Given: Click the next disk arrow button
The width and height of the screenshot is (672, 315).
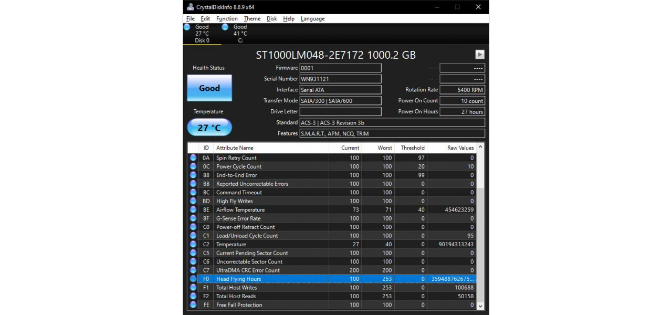Looking at the screenshot, I should point(480,55).
